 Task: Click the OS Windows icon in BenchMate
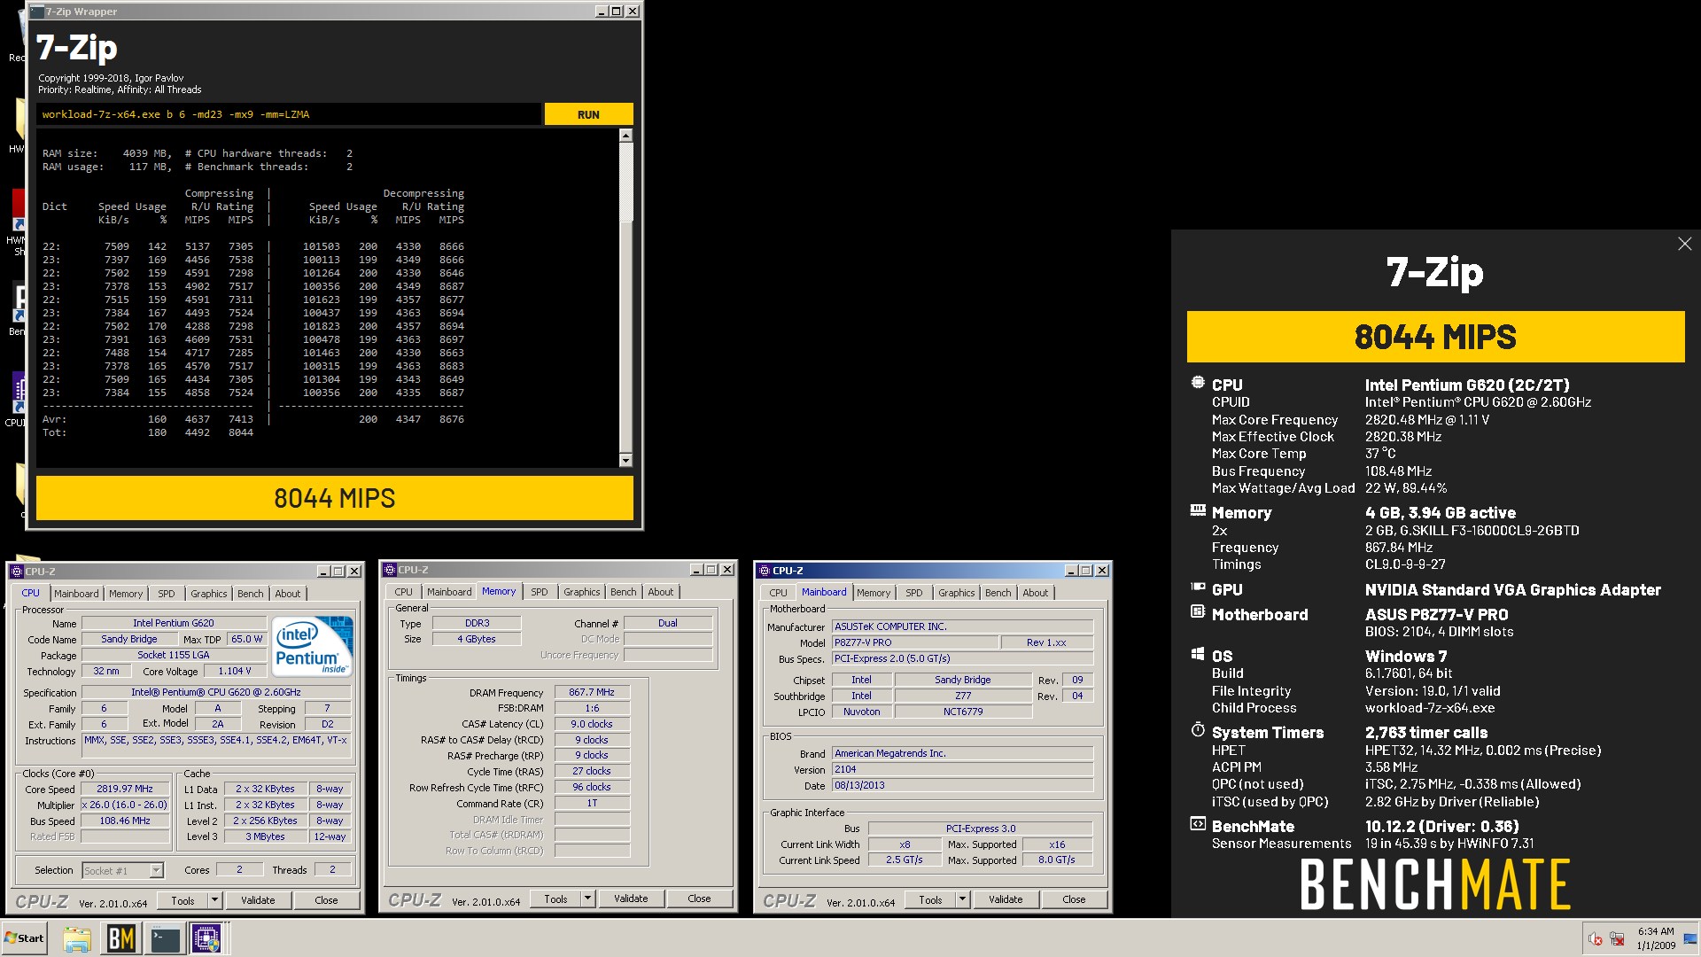(1198, 655)
